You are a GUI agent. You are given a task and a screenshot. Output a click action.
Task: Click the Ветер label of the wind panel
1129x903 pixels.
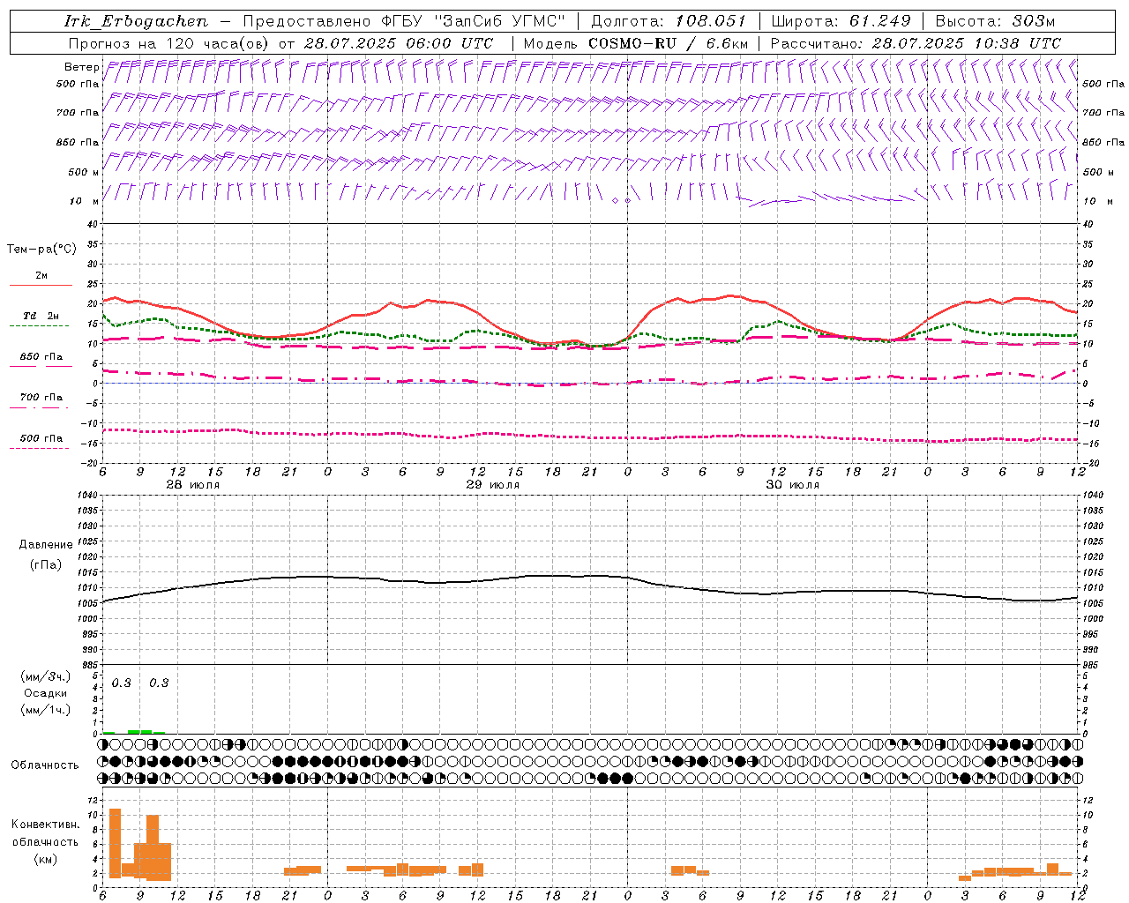(x=81, y=67)
